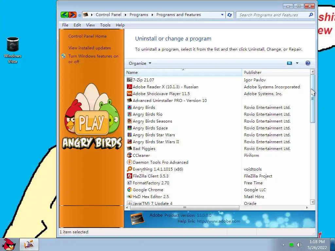The height and width of the screenshot is (251, 335).
Task: Click the Bad Piggies icon
Action: tap(130, 148)
